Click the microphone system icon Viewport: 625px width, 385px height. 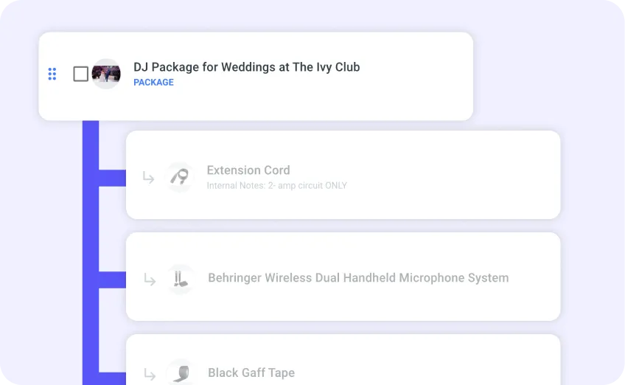[180, 279]
